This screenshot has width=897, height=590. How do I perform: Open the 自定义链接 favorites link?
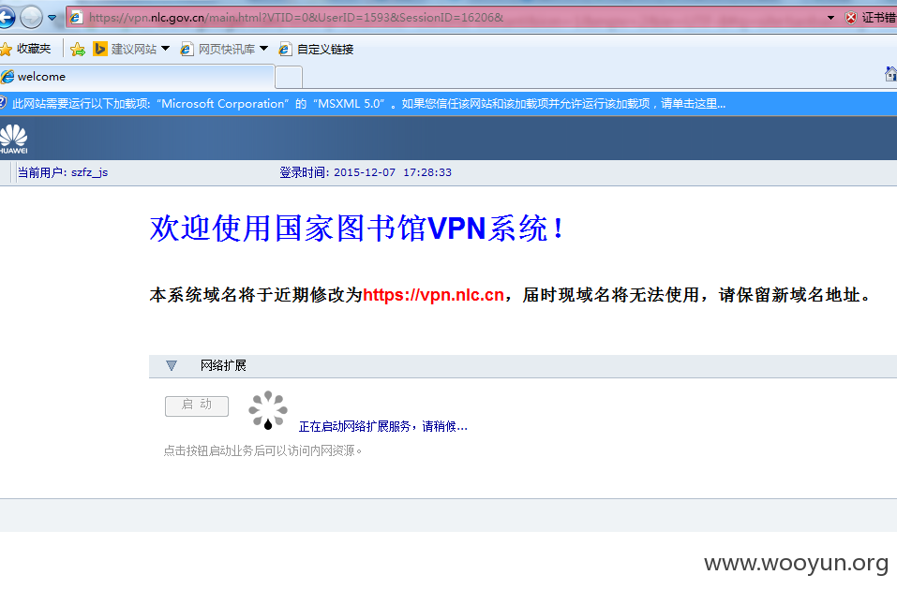tap(316, 49)
